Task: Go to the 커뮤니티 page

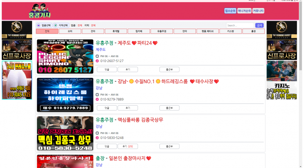Action: tap(258, 11)
